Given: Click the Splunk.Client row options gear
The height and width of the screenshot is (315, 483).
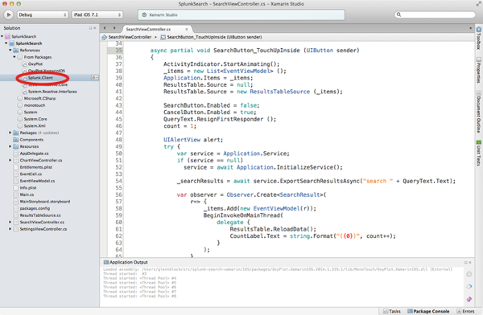Looking at the screenshot, I should coord(94,77).
